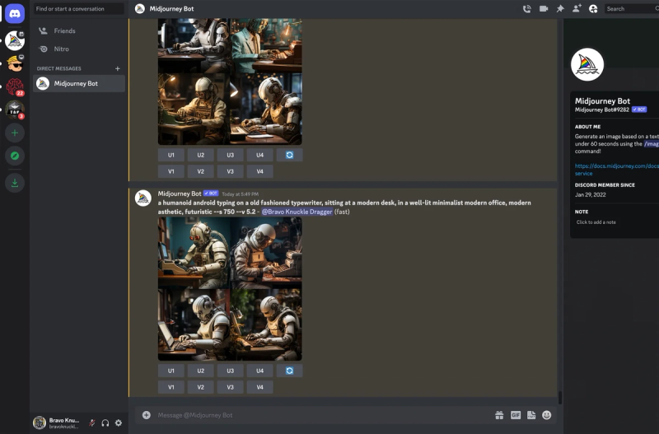The height and width of the screenshot is (434, 659).
Task: Click Find or start a conversation field
Action: [78, 9]
